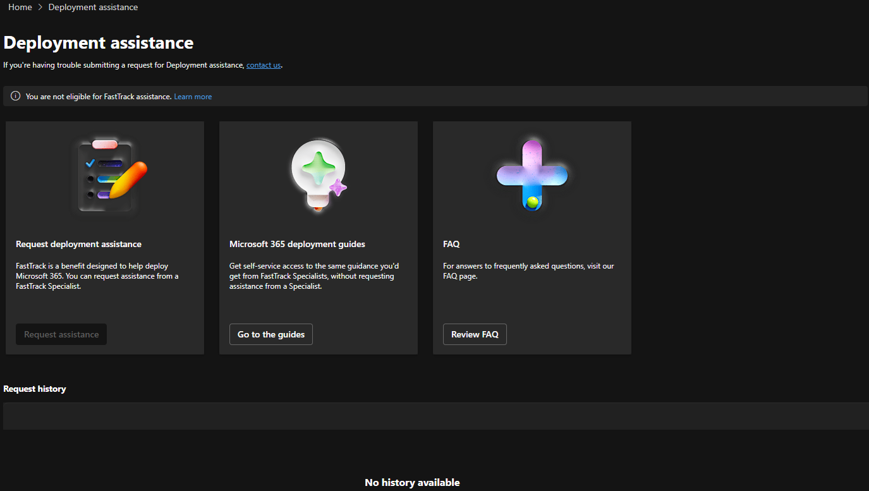This screenshot has height=491, width=869.
Task: Select Deployment assistance breadcrumb item
Action: tap(93, 8)
